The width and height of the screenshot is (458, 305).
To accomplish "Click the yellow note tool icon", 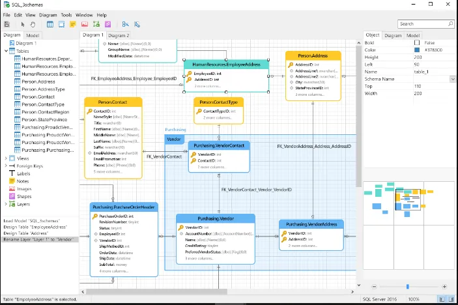I will point(73,24).
